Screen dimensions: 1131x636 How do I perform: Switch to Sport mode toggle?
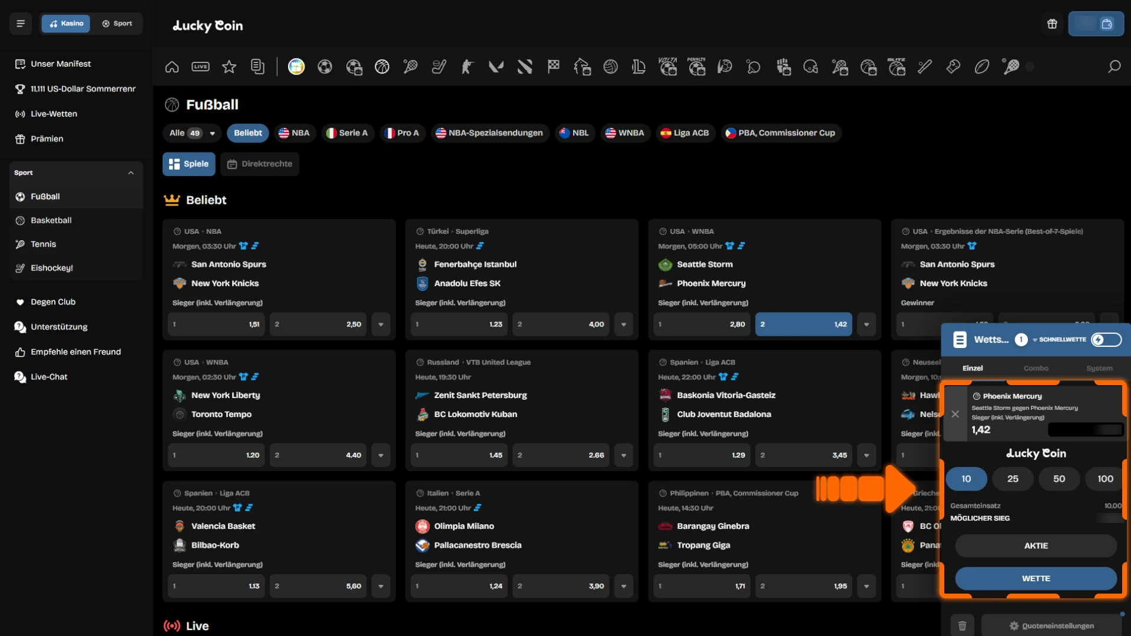coord(117,24)
